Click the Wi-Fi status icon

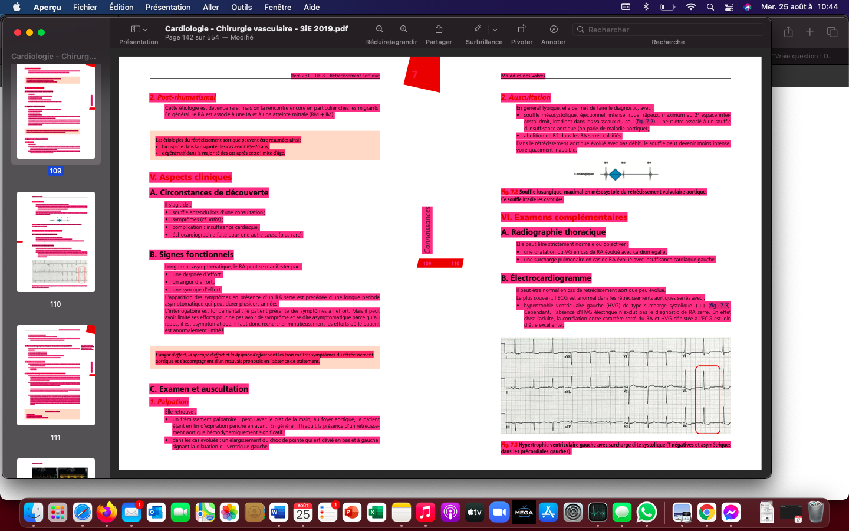tap(690, 7)
